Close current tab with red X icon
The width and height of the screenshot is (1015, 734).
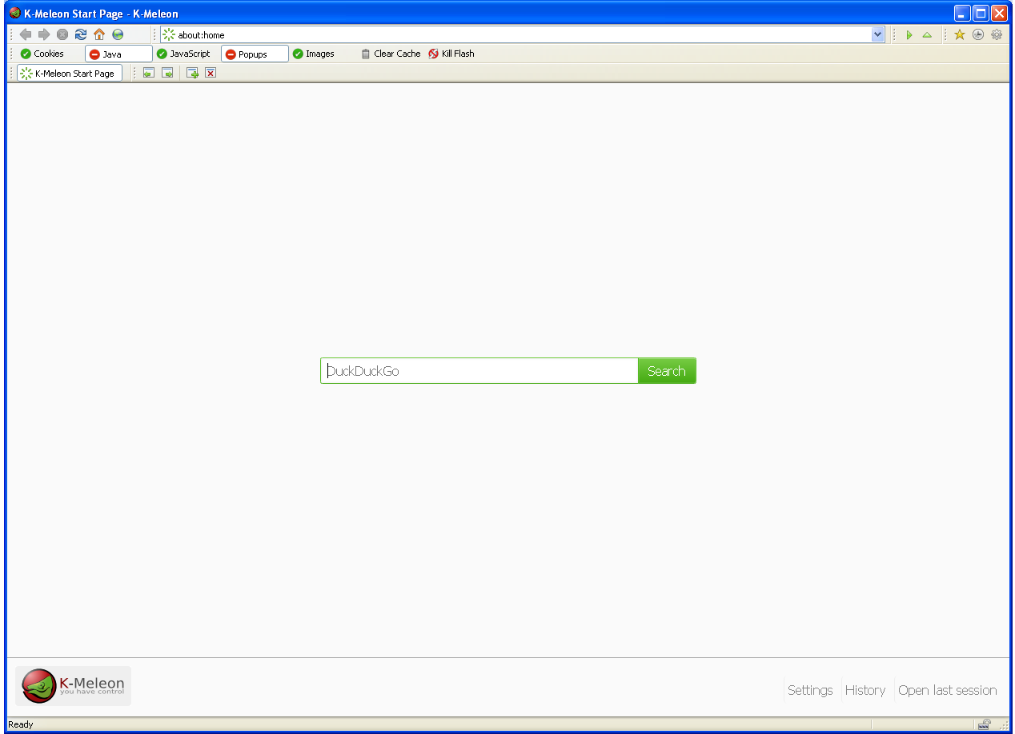(x=211, y=73)
